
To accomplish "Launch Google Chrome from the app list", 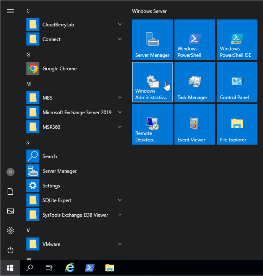I will point(74,68).
